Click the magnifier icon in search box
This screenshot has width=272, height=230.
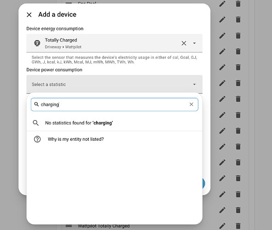coord(36,104)
